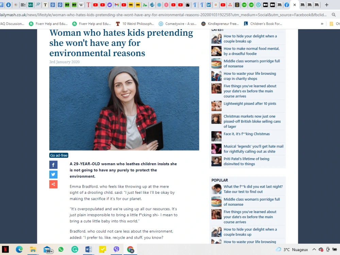
Task: Open 'How to hide your delight' in Latest
Action: (250, 39)
